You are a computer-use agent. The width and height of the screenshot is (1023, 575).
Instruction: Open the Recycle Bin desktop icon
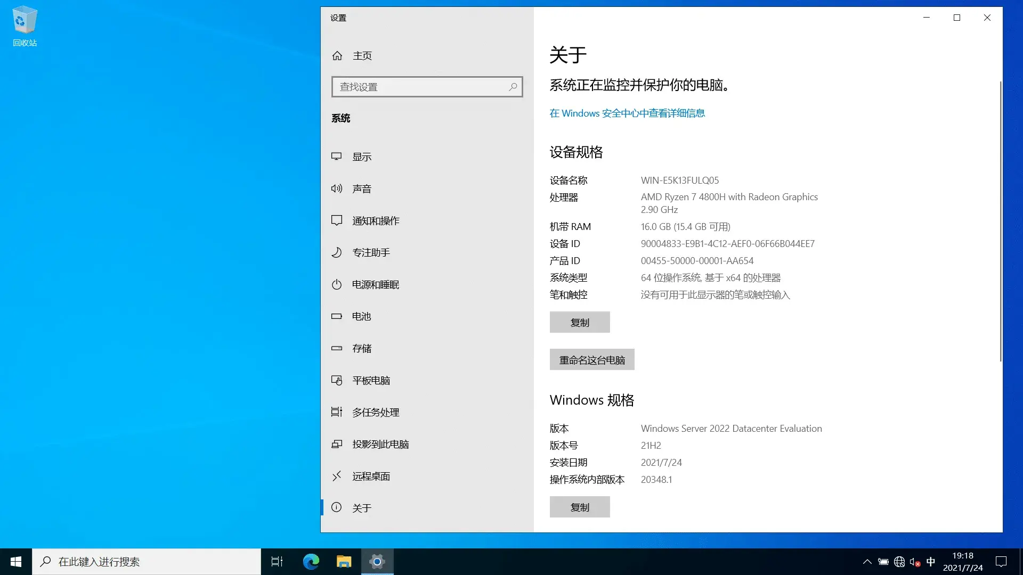[25, 26]
